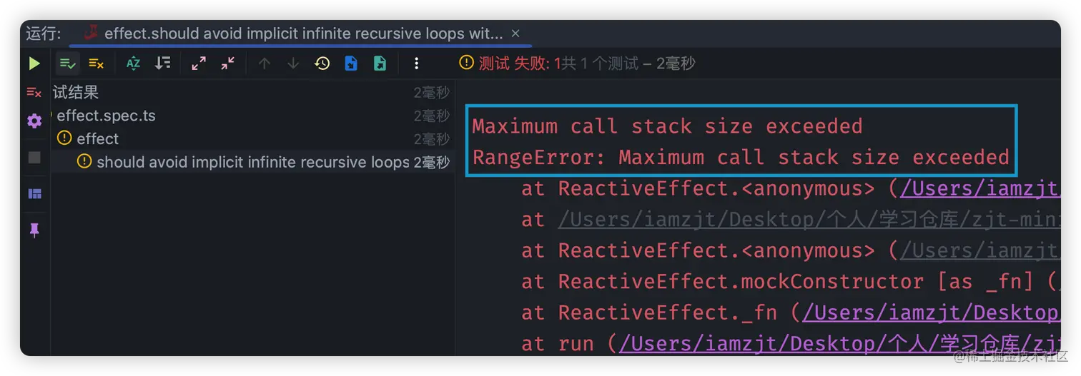The width and height of the screenshot is (1081, 376).
Task: Sort tests by duration
Action: pos(162,63)
